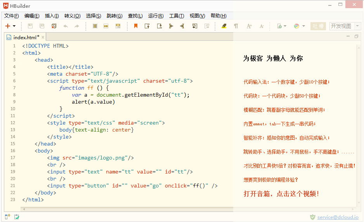Click the greyed forward navigation history icon
The width and height of the screenshot is (364, 222).
coord(207,26)
